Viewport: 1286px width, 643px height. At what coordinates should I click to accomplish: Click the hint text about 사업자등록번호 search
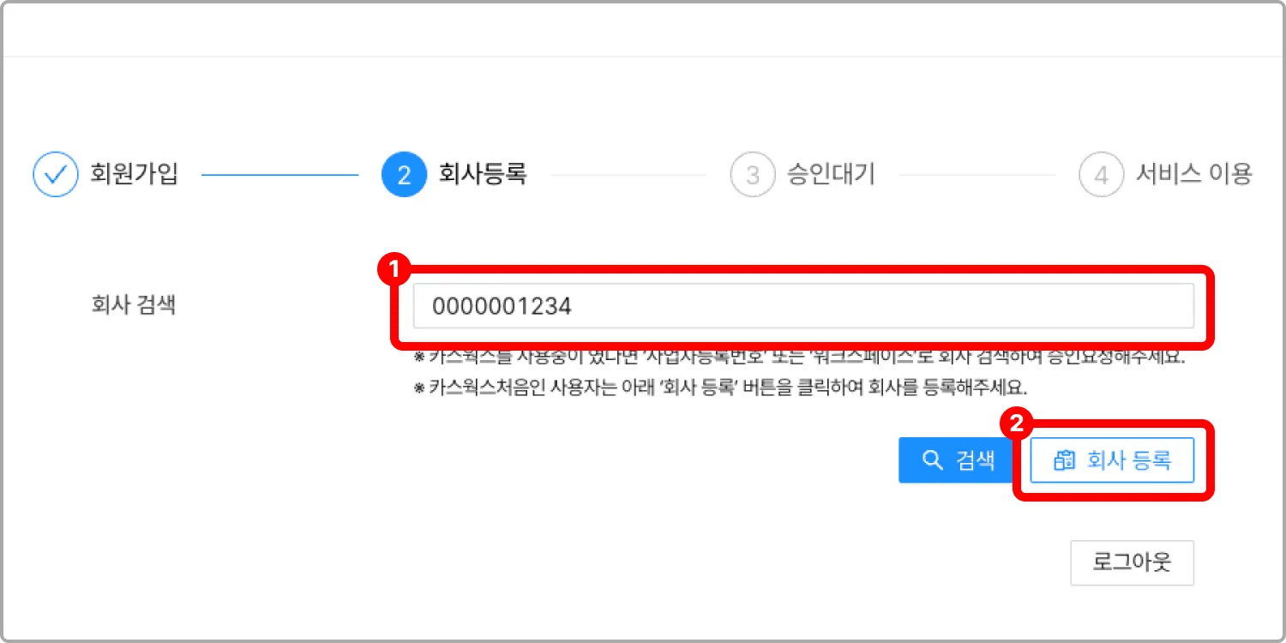pos(799,358)
